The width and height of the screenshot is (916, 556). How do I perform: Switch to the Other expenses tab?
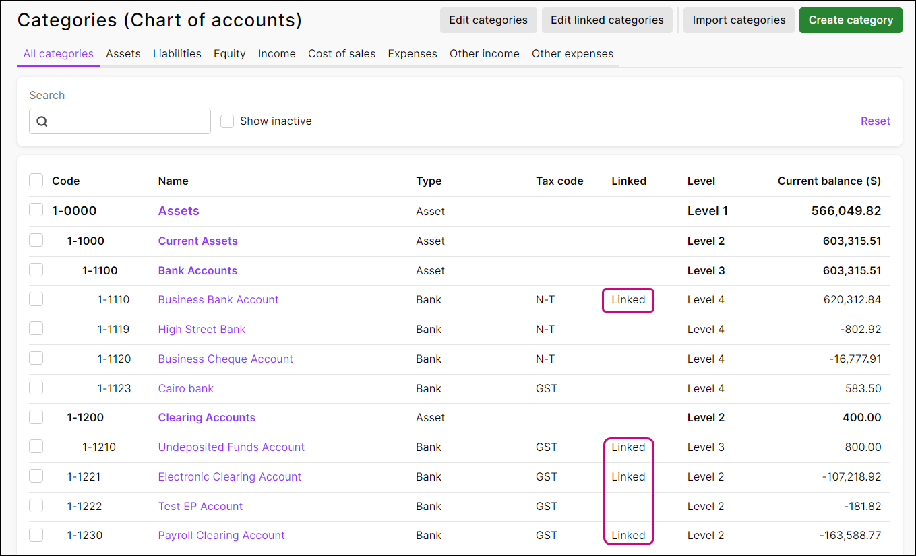(x=572, y=53)
